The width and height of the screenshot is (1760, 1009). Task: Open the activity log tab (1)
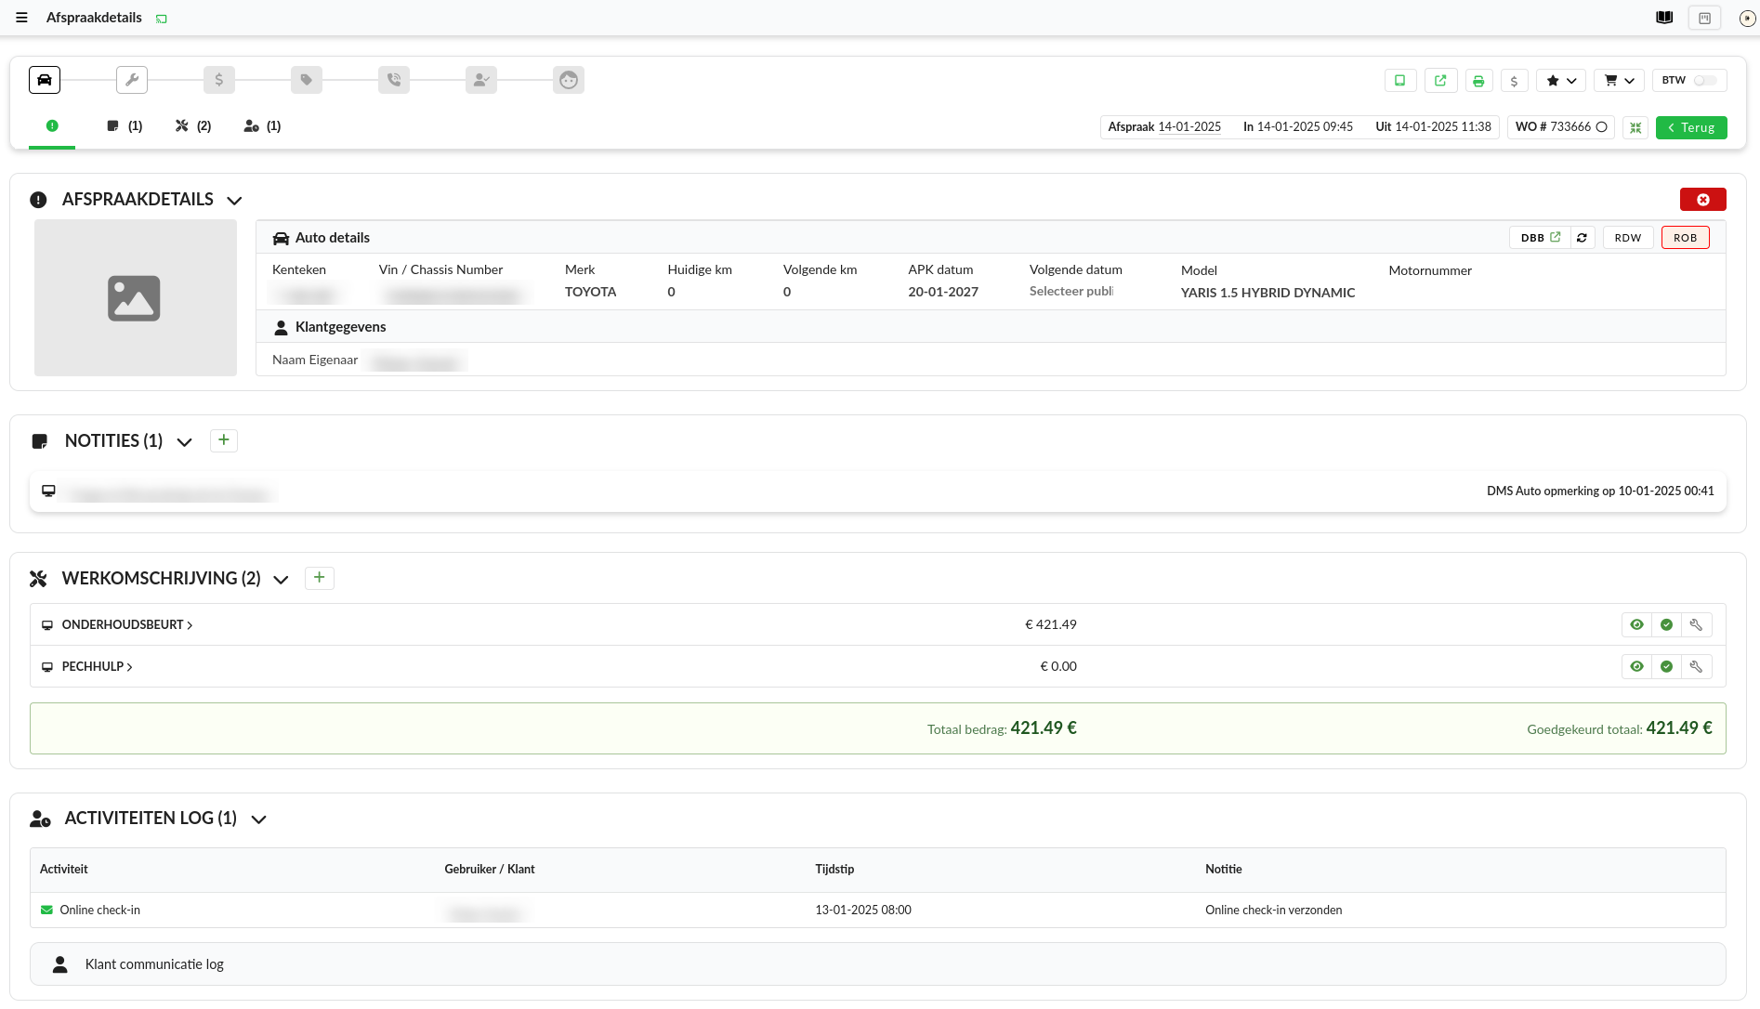click(262, 126)
